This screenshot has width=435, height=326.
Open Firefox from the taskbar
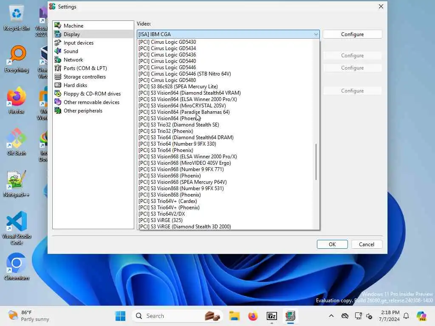(x=253, y=316)
